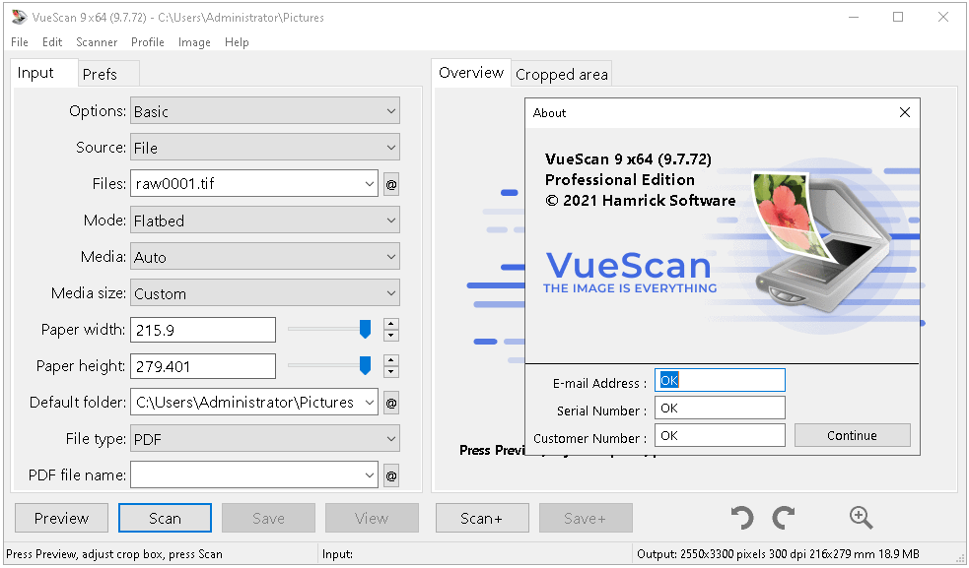The height and width of the screenshot is (568, 969).
Task: Click the Paper height field showing 279.401
Action: pos(203,366)
